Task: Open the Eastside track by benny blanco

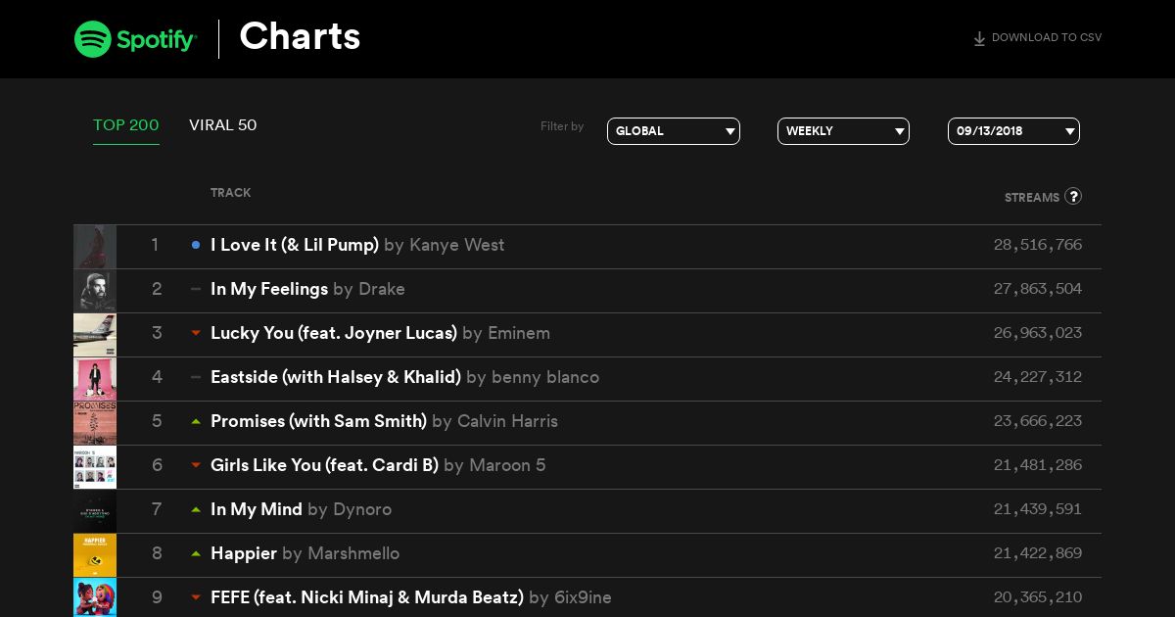Action: [x=336, y=377]
